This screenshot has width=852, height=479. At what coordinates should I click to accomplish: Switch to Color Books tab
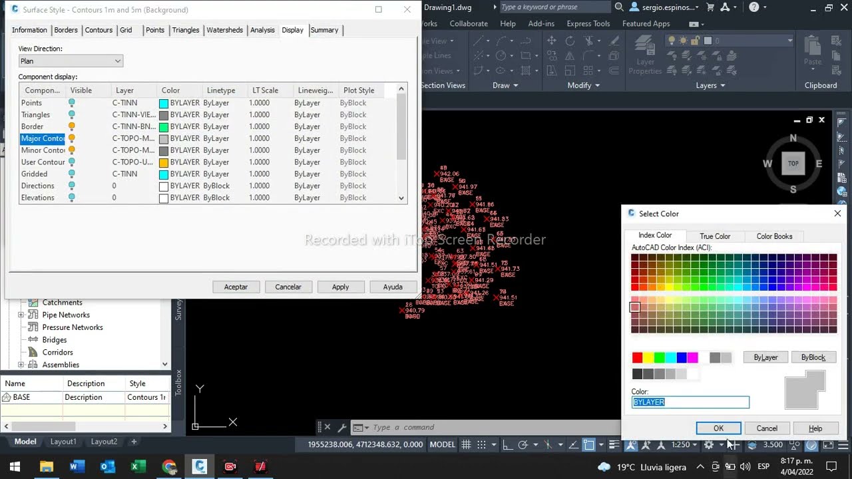(x=774, y=236)
